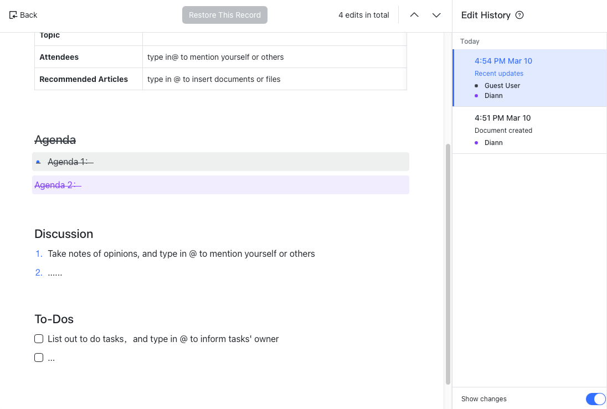Select the 4:54 PM Mar 10 history entry
Image resolution: width=607 pixels, height=409 pixels.
click(503, 61)
